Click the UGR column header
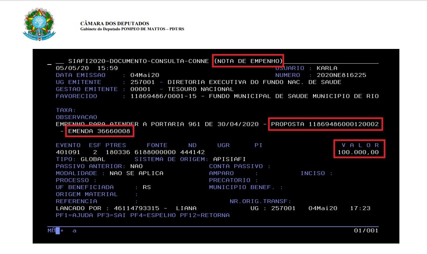This screenshot has height=254, width=427. (x=223, y=145)
